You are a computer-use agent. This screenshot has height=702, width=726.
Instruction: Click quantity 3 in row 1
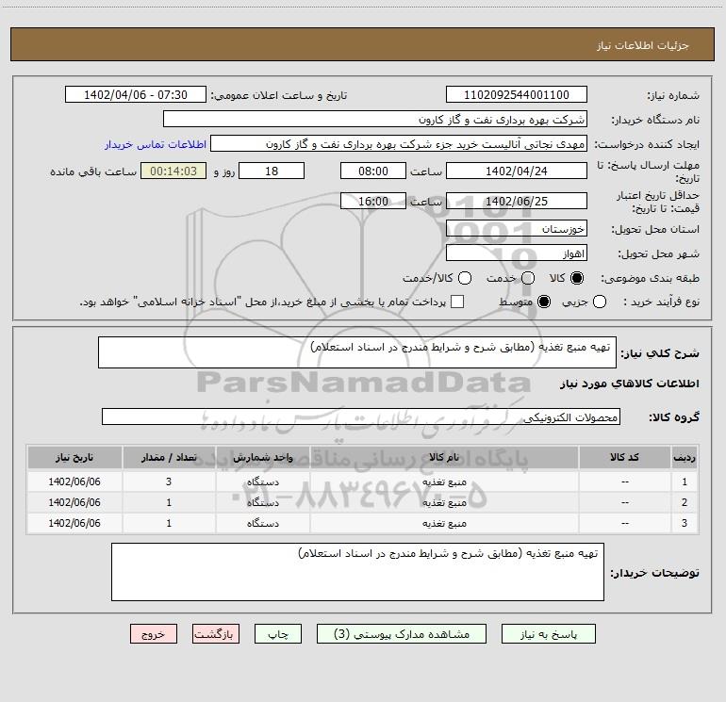tap(169, 482)
